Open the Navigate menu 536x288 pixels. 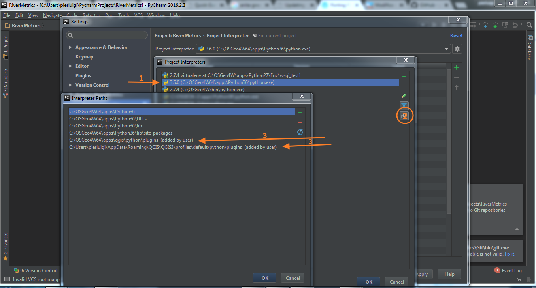[52, 15]
